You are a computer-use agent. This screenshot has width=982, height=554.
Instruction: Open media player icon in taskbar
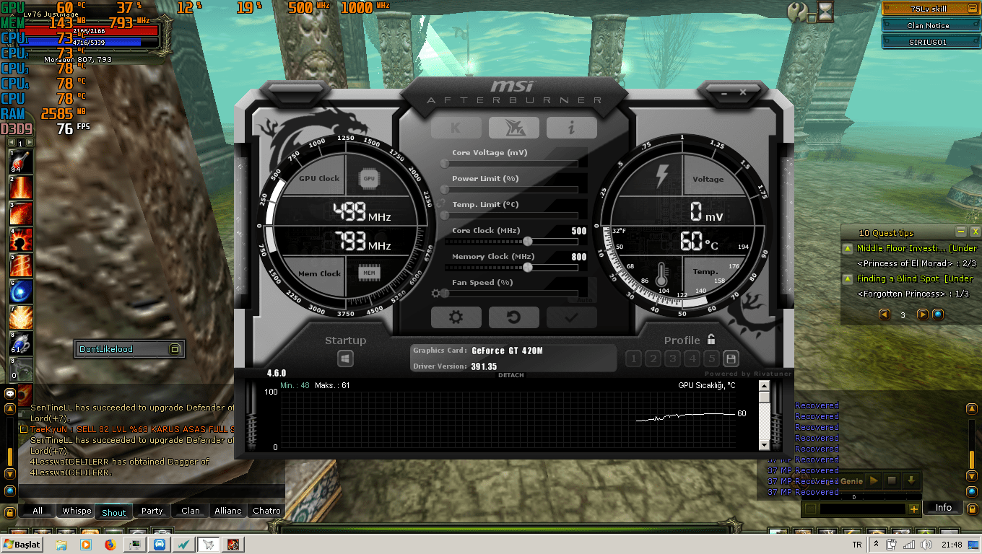coord(86,545)
